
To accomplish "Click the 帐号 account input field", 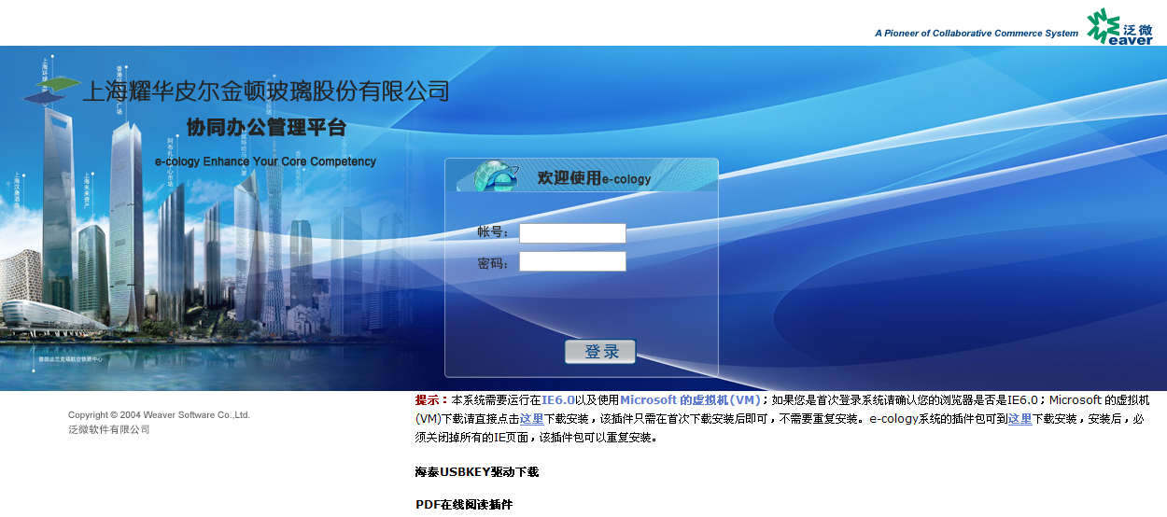I will pyautogui.click(x=572, y=233).
